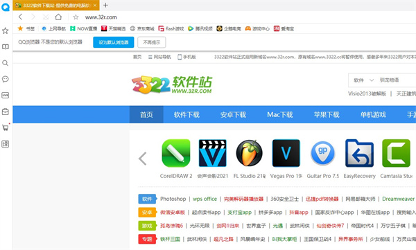Open 铁杆三国 link
Image resolution: width=416 pixels, height=250 pixels.
point(170,239)
